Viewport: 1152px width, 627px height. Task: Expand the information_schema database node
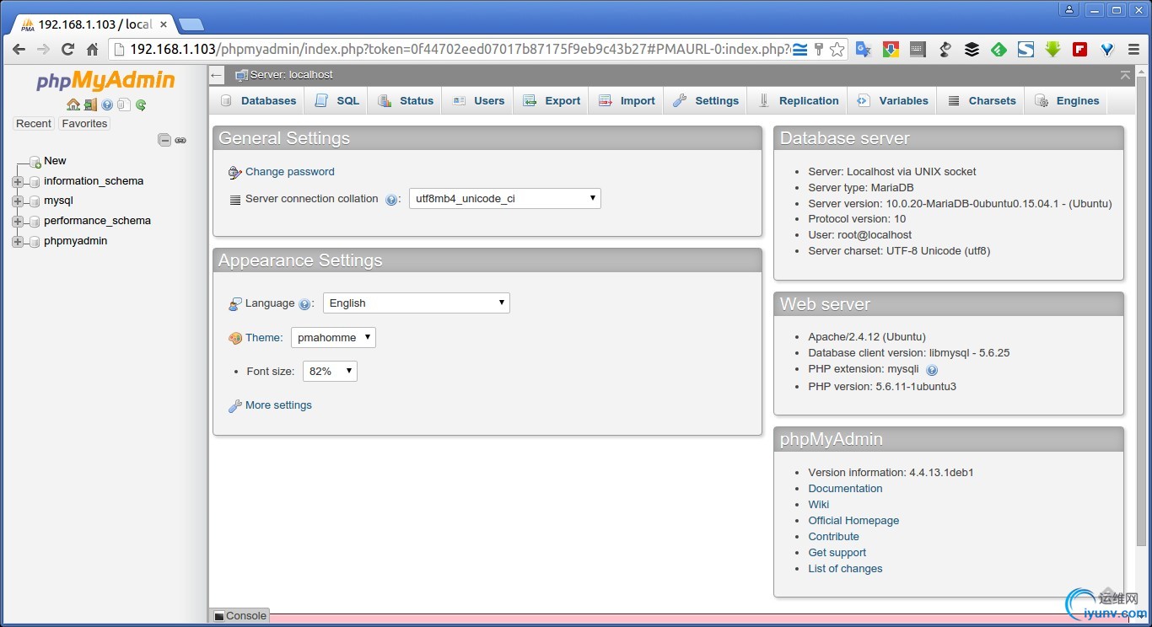click(18, 181)
